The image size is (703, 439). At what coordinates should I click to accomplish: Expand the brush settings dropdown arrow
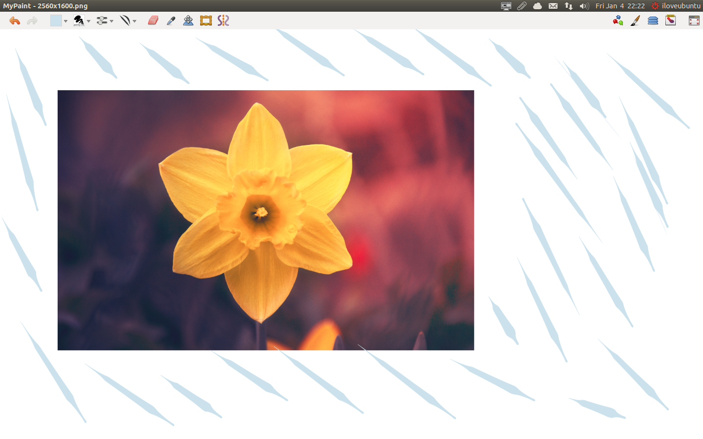111,21
